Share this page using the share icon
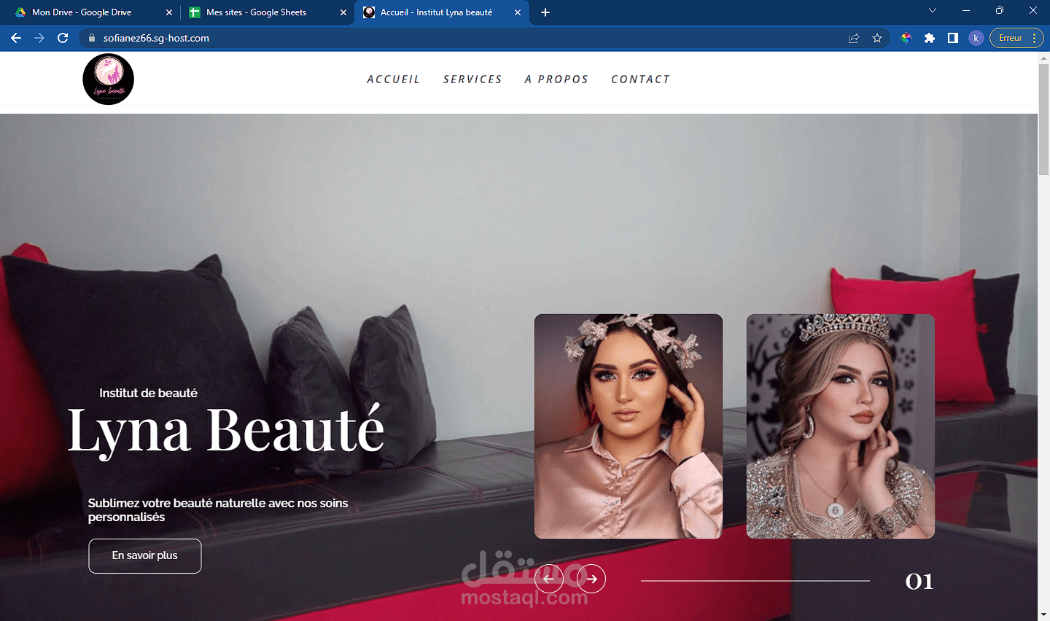 pyautogui.click(x=854, y=38)
